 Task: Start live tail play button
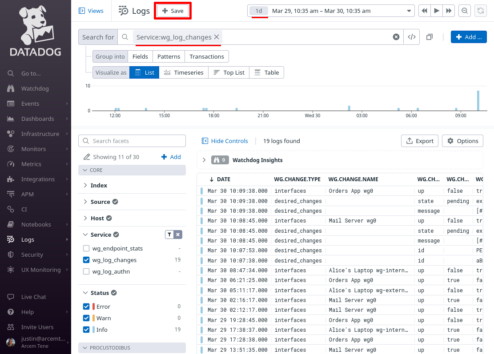[437, 11]
